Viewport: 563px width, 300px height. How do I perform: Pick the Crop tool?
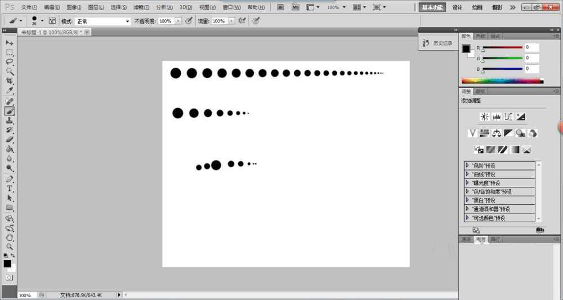(10, 81)
